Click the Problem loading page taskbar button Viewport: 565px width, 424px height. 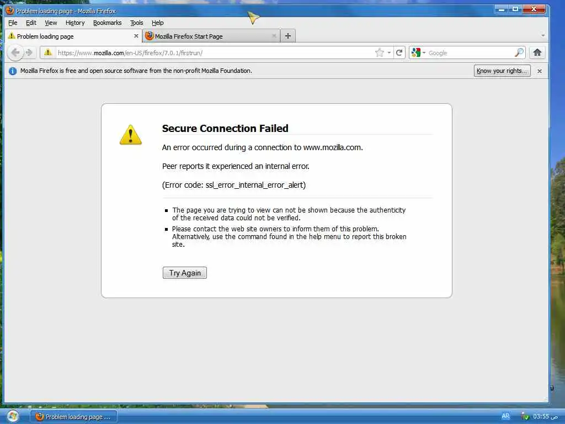point(73,417)
